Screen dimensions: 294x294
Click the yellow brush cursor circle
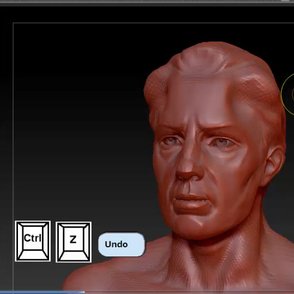pyautogui.click(x=288, y=94)
